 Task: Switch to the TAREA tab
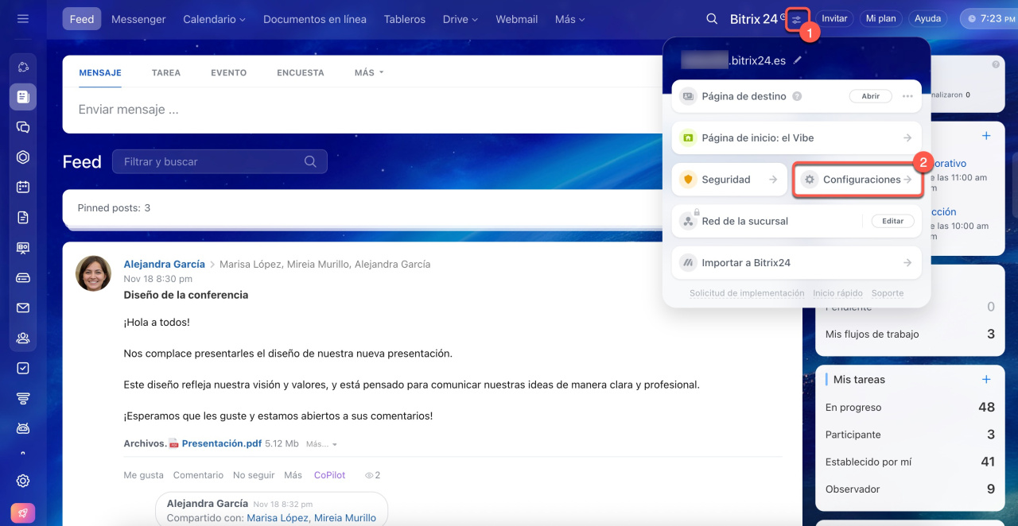click(166, 72)
